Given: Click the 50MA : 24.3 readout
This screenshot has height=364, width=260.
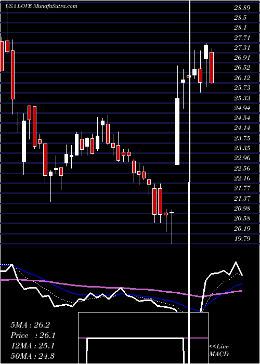Looking at the screenshot, I should (x=32, y=356).
